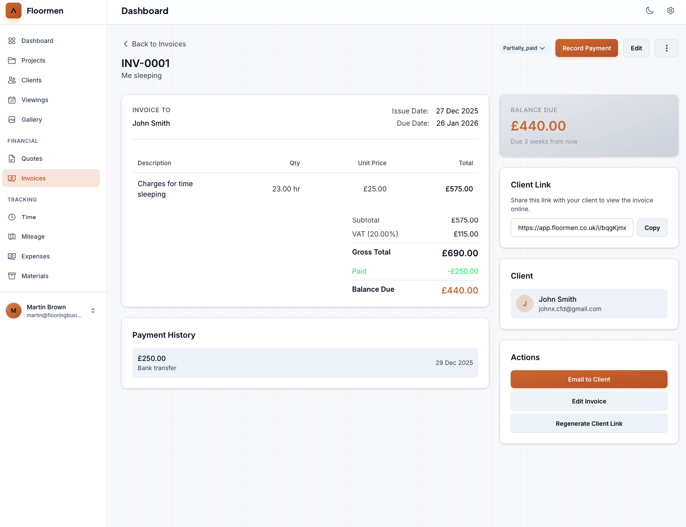The image size is (686, 527).
Task: Select the Materials icon
Action: coord(12,276)
